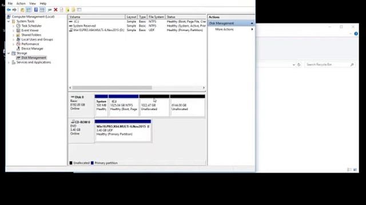Click the Computer Management (Local) root icon

coord(9,17)
